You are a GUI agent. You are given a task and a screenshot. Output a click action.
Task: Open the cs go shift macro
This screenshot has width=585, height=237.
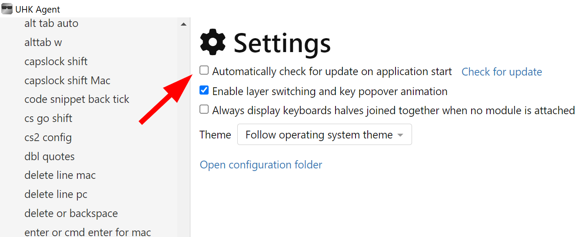click(x=48, y=118)
